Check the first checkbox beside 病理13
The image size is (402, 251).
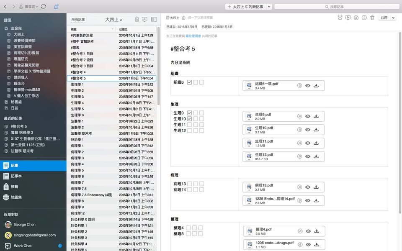(190, 184)
